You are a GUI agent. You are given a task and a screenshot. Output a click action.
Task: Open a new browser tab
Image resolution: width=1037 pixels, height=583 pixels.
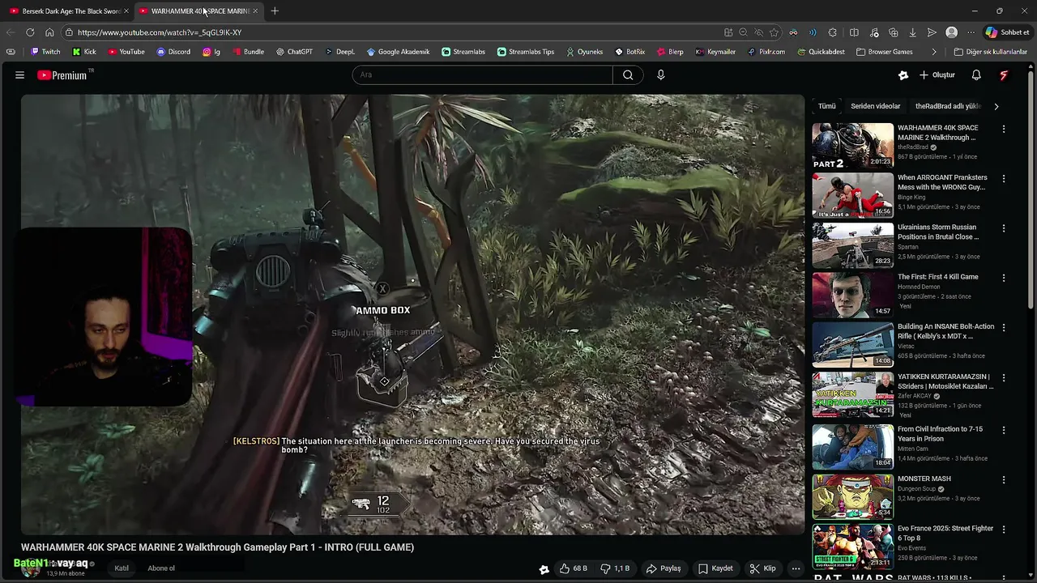[x=275, y=11]
